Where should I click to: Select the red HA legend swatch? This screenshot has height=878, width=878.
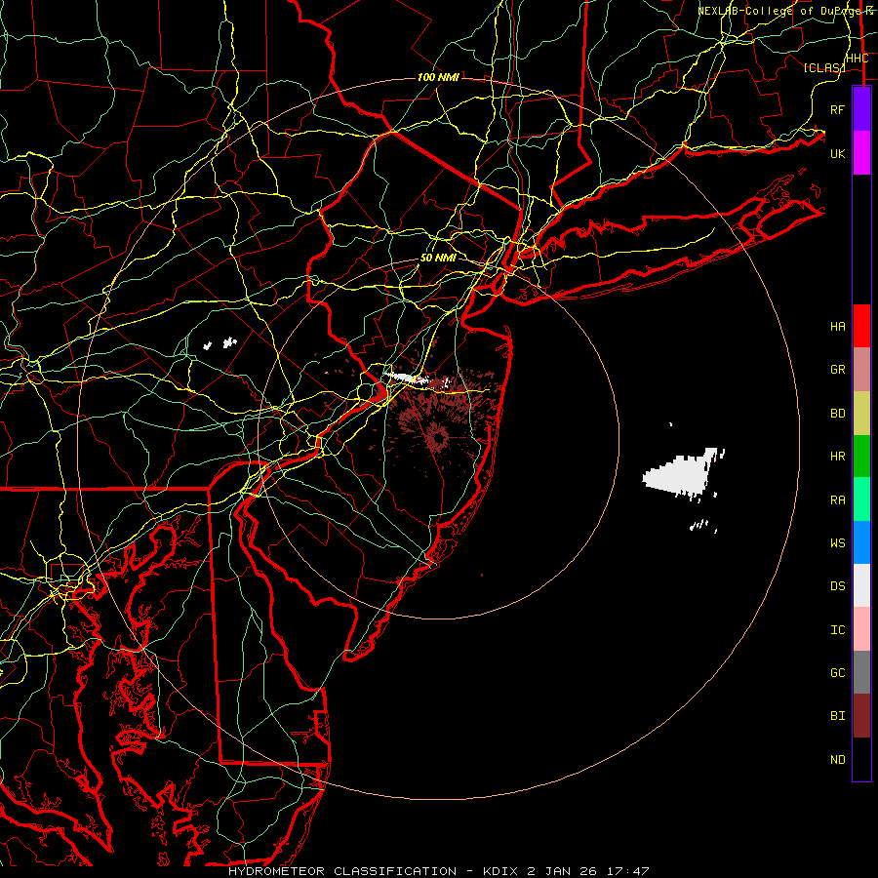(x=861, y=326)
